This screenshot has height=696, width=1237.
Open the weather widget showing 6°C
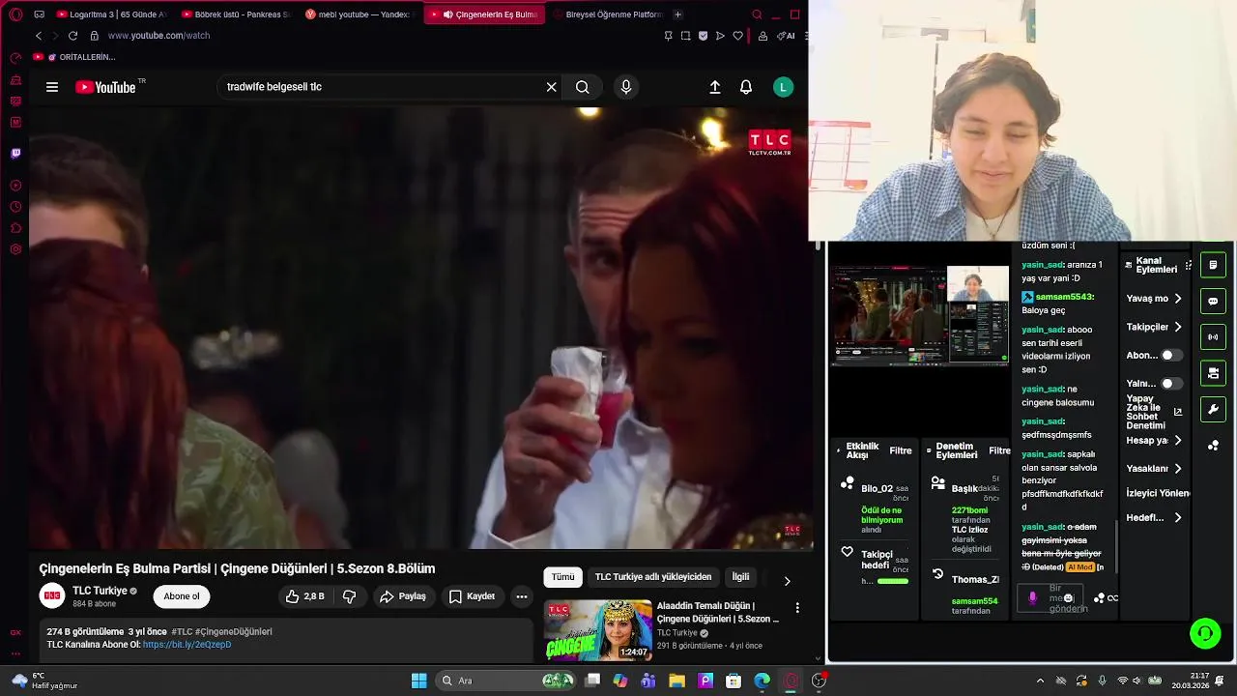(x=43, y=681)
